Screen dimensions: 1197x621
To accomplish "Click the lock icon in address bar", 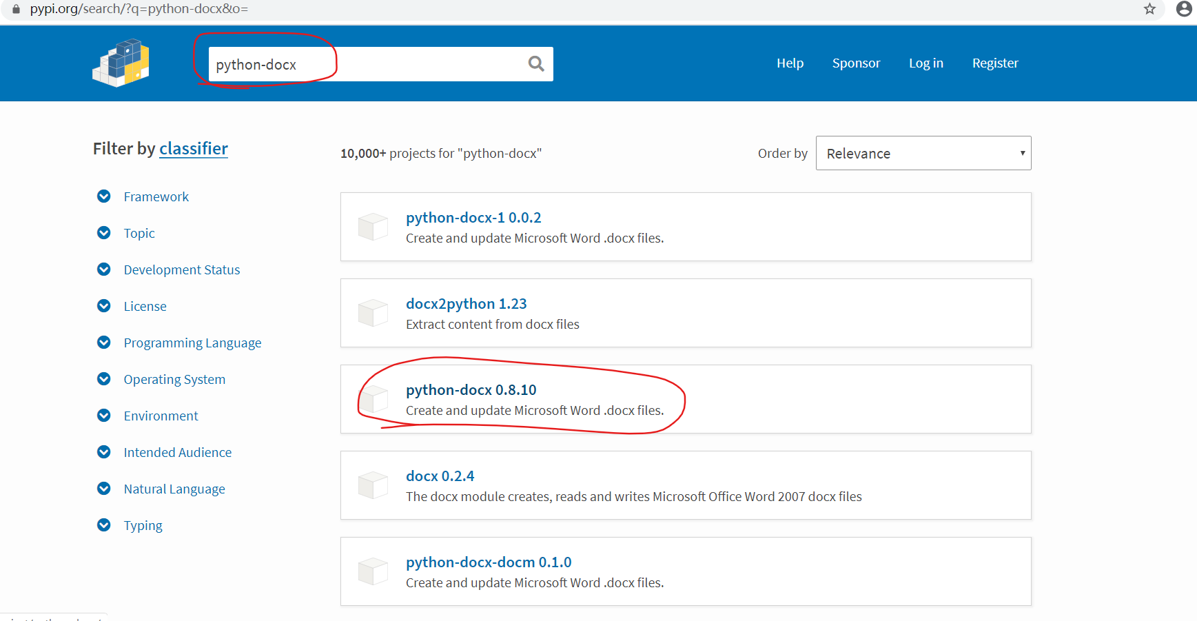I will click(x=16, y=9).
